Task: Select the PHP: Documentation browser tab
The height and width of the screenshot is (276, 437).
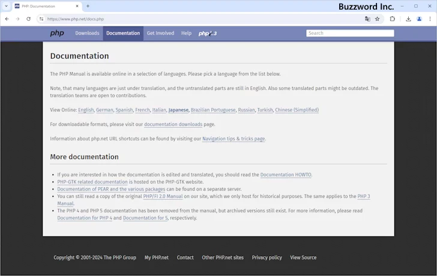Action: [47, 6]
